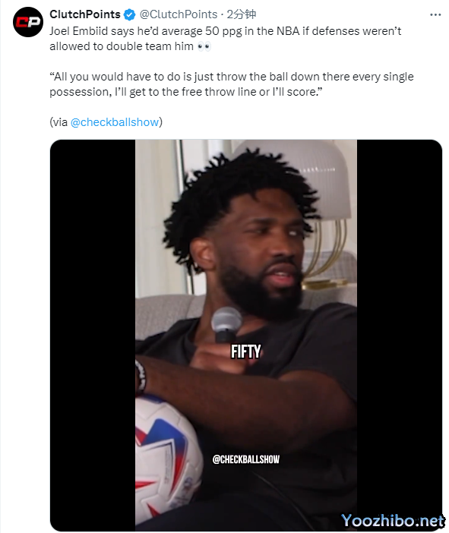Click the tweet text about 50 ppg
The width and height of the screenshot is (449, 533).
(225, 39)
